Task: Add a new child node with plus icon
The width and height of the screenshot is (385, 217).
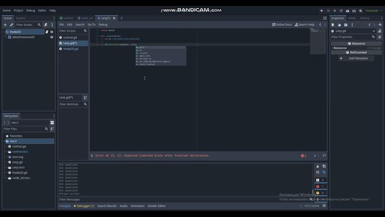Action: pos(5,25)
